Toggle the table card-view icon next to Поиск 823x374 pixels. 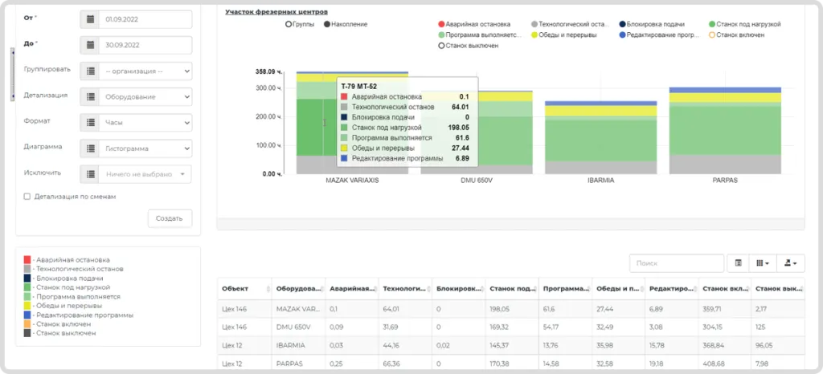[739, 263]
